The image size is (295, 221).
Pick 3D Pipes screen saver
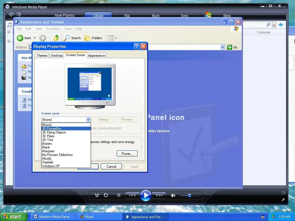point(66,136)
